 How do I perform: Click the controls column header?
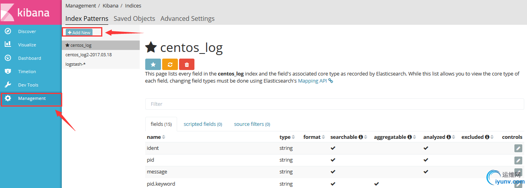(x=512, y=137)
